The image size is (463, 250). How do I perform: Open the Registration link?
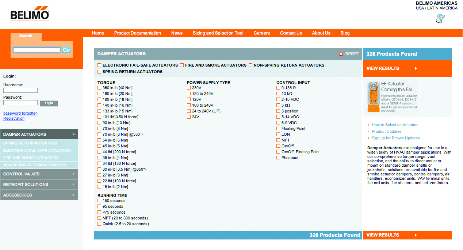(x=14, y=118)
